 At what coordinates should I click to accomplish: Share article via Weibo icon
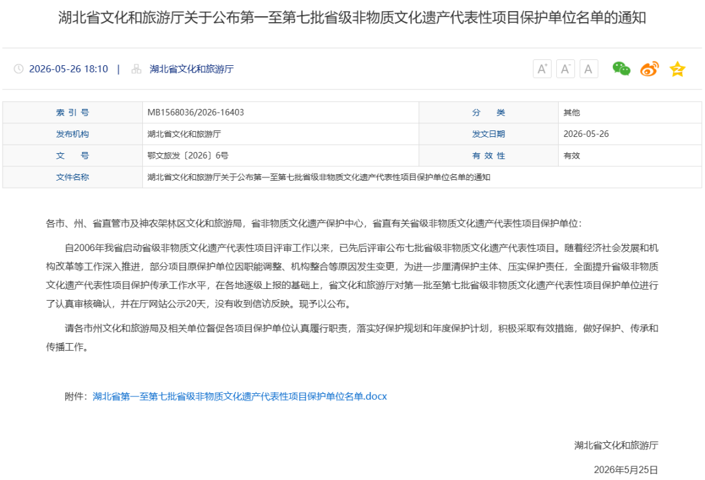(x=650, y=68)
